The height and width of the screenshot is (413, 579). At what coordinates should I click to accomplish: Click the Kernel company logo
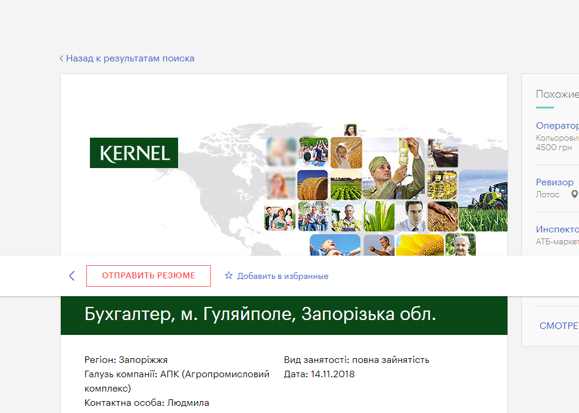[133, 153]
